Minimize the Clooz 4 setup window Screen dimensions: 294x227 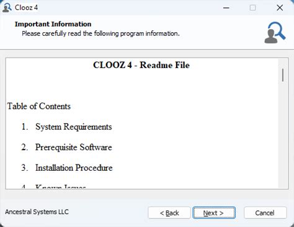tap(226, 8)
